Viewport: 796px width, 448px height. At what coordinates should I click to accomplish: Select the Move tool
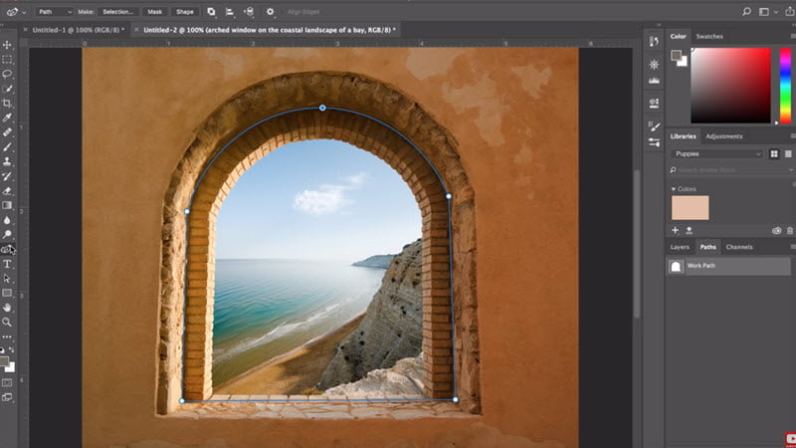pos(7,45)
